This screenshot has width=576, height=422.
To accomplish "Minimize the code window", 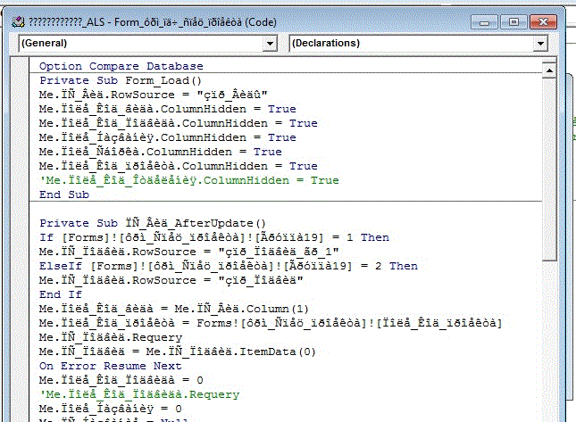I will coord(484,22).
